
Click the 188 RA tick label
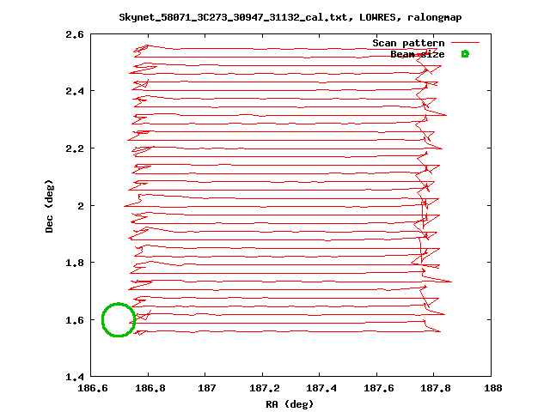492,388
